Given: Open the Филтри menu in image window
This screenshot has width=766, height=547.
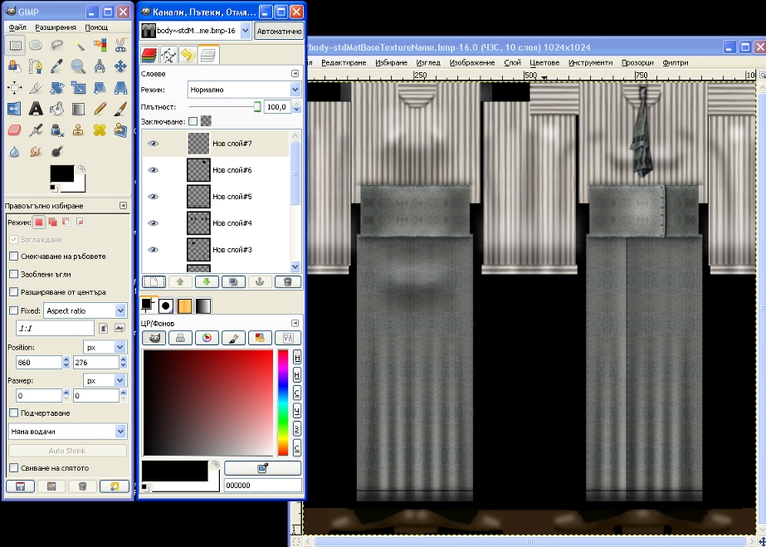Looking at the screenshot, I should pyautogui.click(x=676, y=62).
